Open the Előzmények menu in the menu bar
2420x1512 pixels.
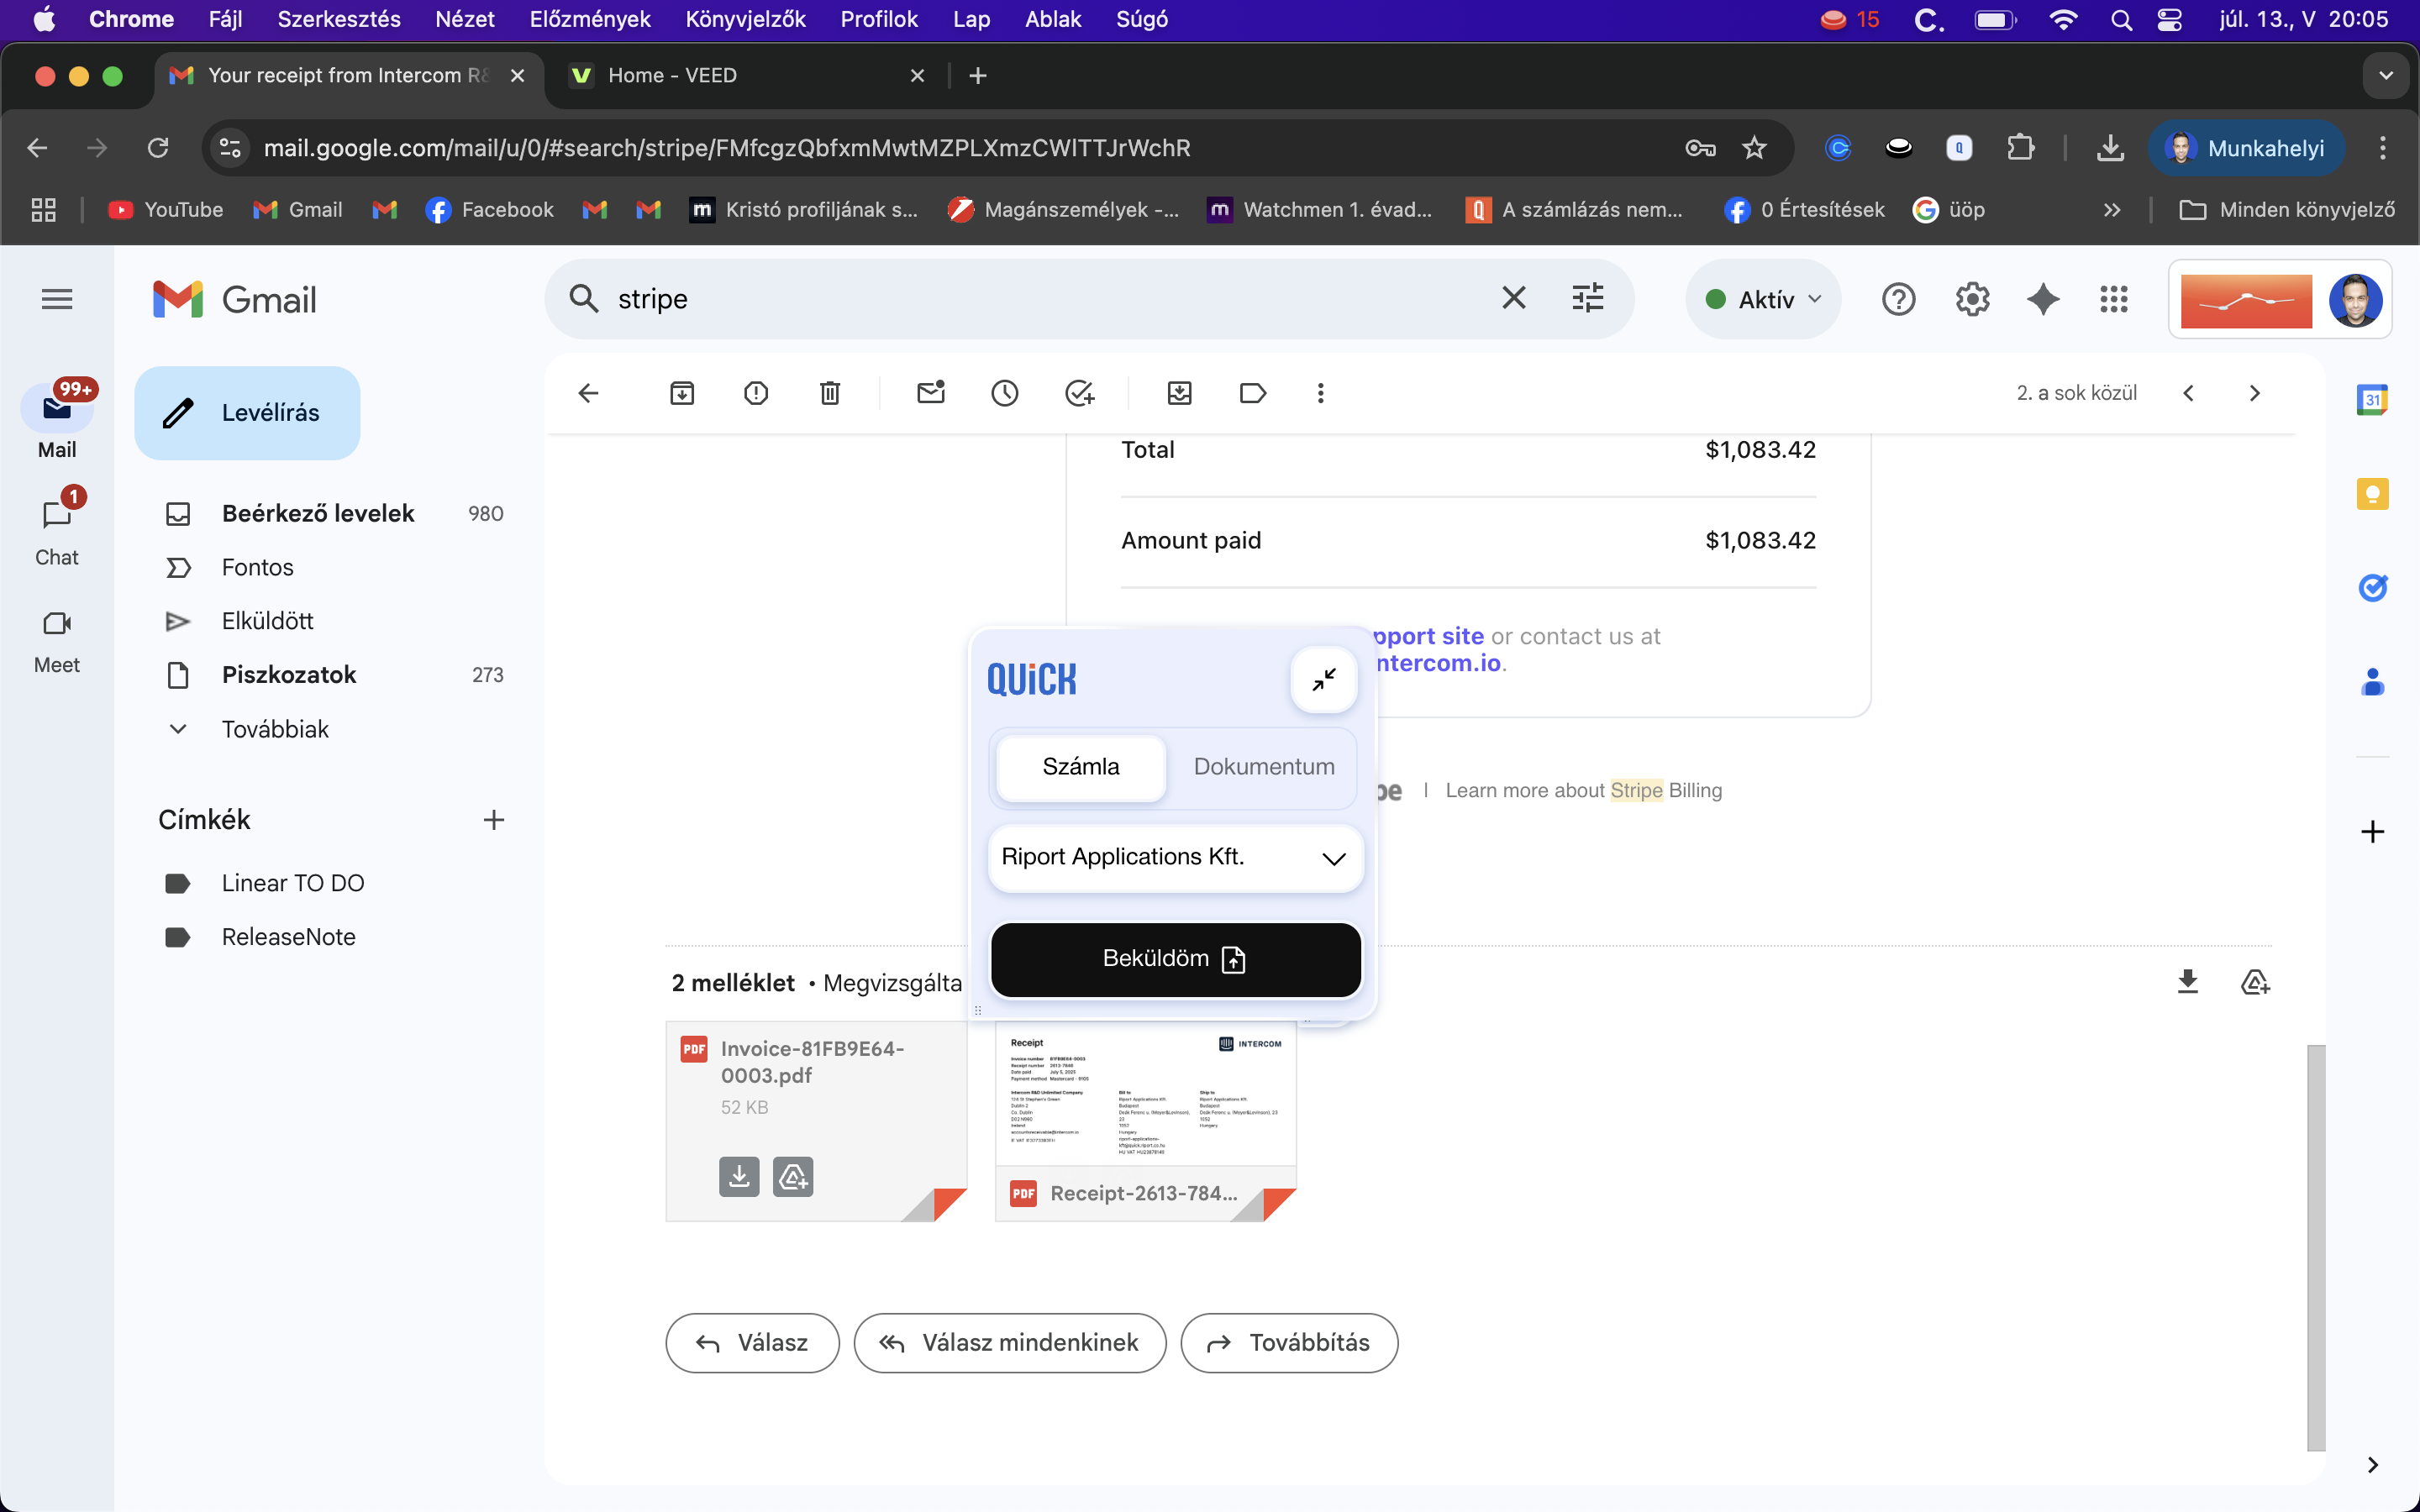point(590,19)
